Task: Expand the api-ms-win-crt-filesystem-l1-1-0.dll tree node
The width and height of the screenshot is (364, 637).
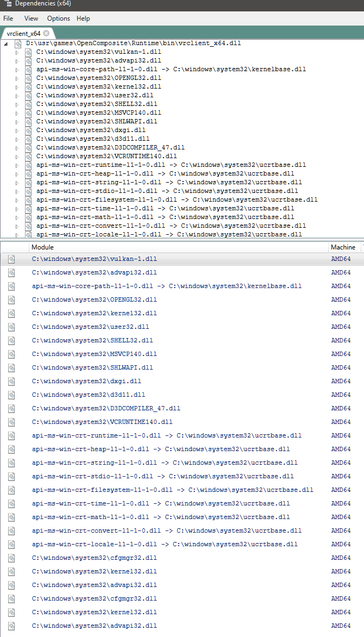Action: point(17,200)
